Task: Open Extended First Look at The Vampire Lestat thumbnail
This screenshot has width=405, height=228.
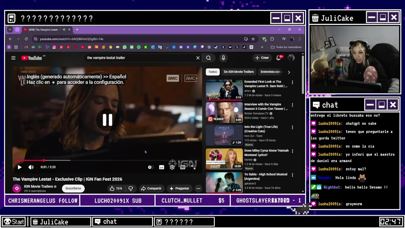Action: point(224,90)
